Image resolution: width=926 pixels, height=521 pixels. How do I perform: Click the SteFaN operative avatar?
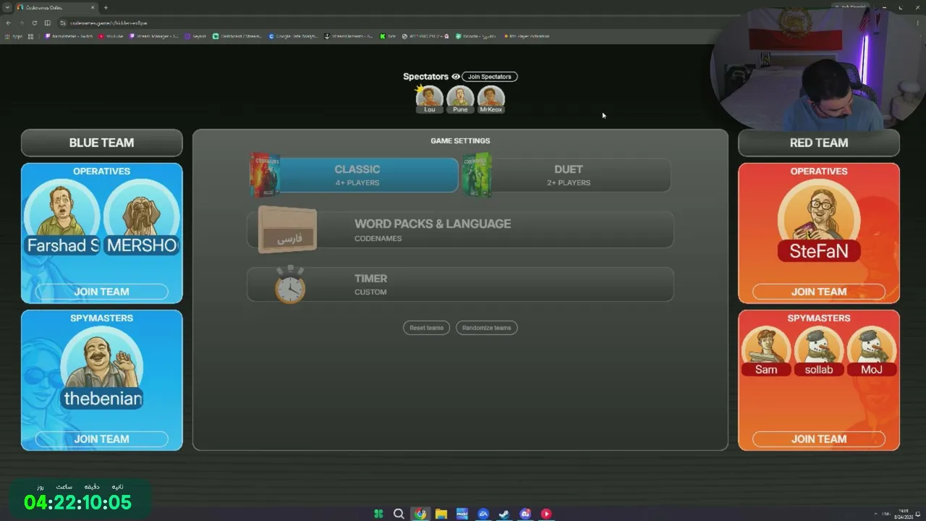click(819, 221)
